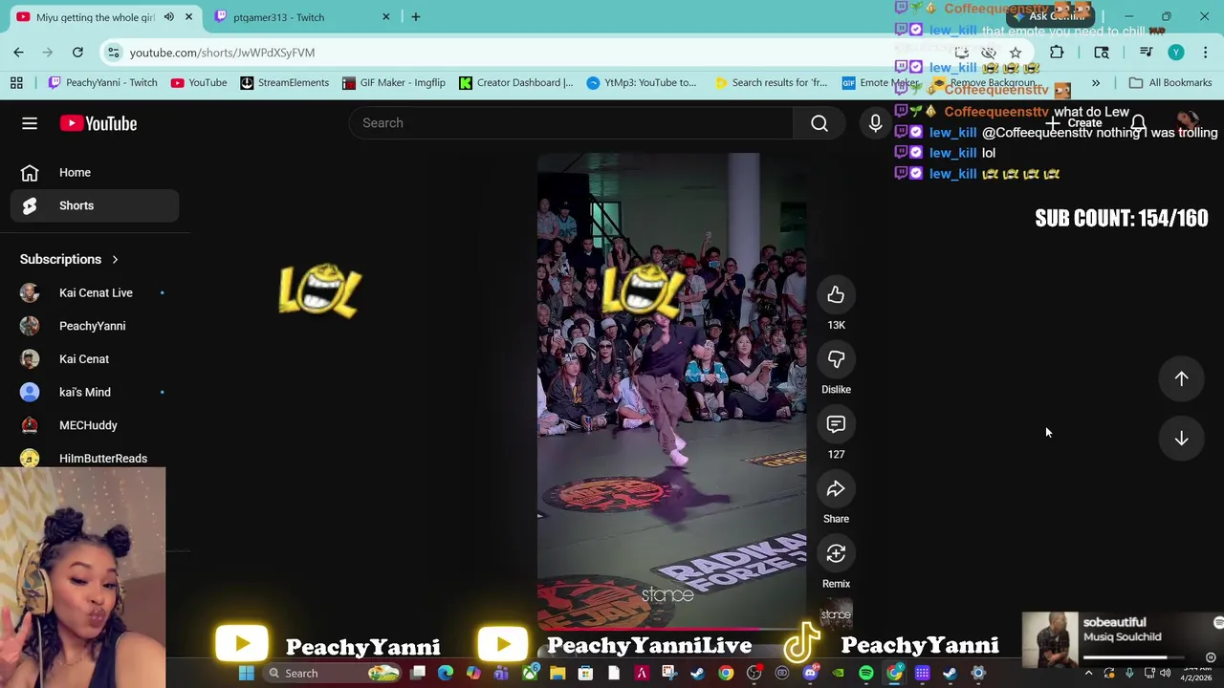This screenshot has width=1224, height=688.
Task: Close the ptgamer313 Twitch tab
Action: [x=386, y=17]
